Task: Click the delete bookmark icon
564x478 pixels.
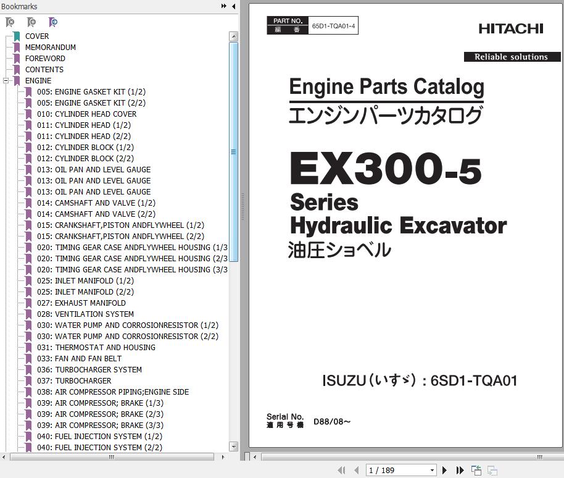Action: click(10, 22)
